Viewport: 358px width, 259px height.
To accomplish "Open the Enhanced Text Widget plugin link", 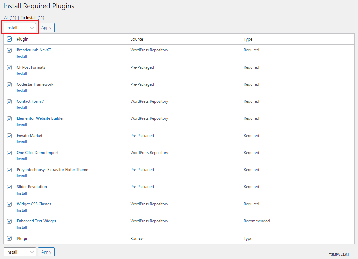I will click(36, 221).
